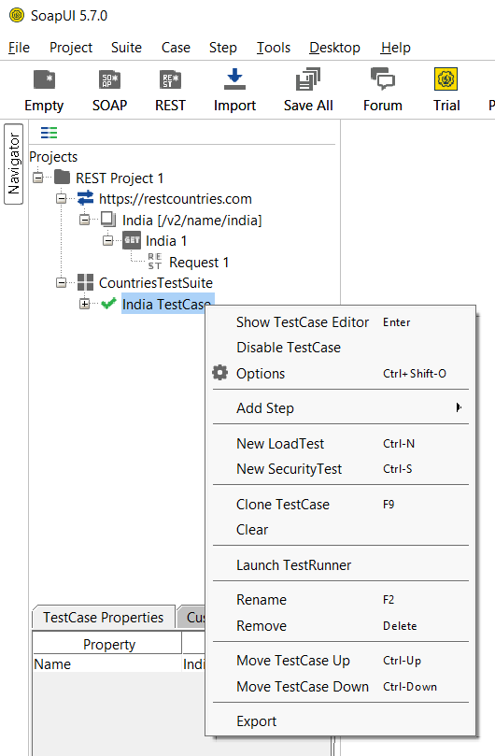Click the Name property cell
495x756 pixels.
click(107, 663)
